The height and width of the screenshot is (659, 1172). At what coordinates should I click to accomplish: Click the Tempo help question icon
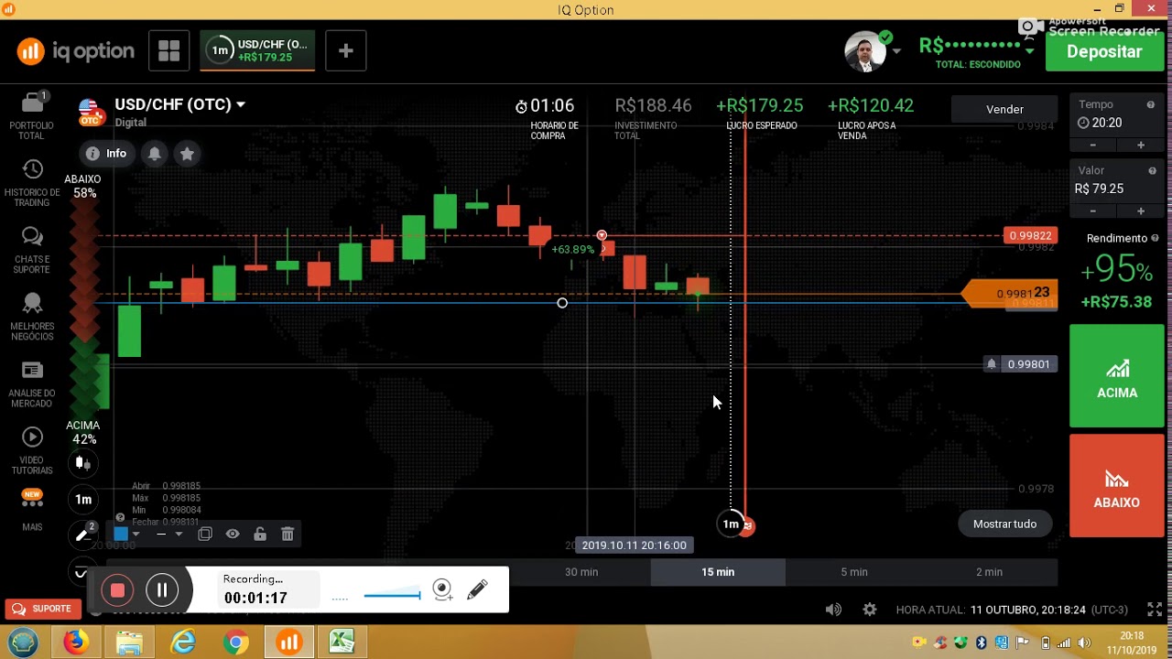(x=1151, y=105)
